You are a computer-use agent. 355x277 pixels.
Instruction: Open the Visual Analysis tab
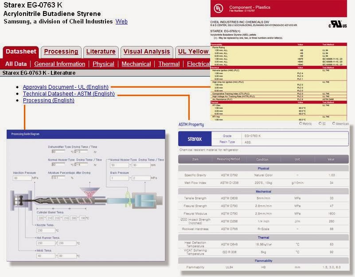[x=147, y=52]
